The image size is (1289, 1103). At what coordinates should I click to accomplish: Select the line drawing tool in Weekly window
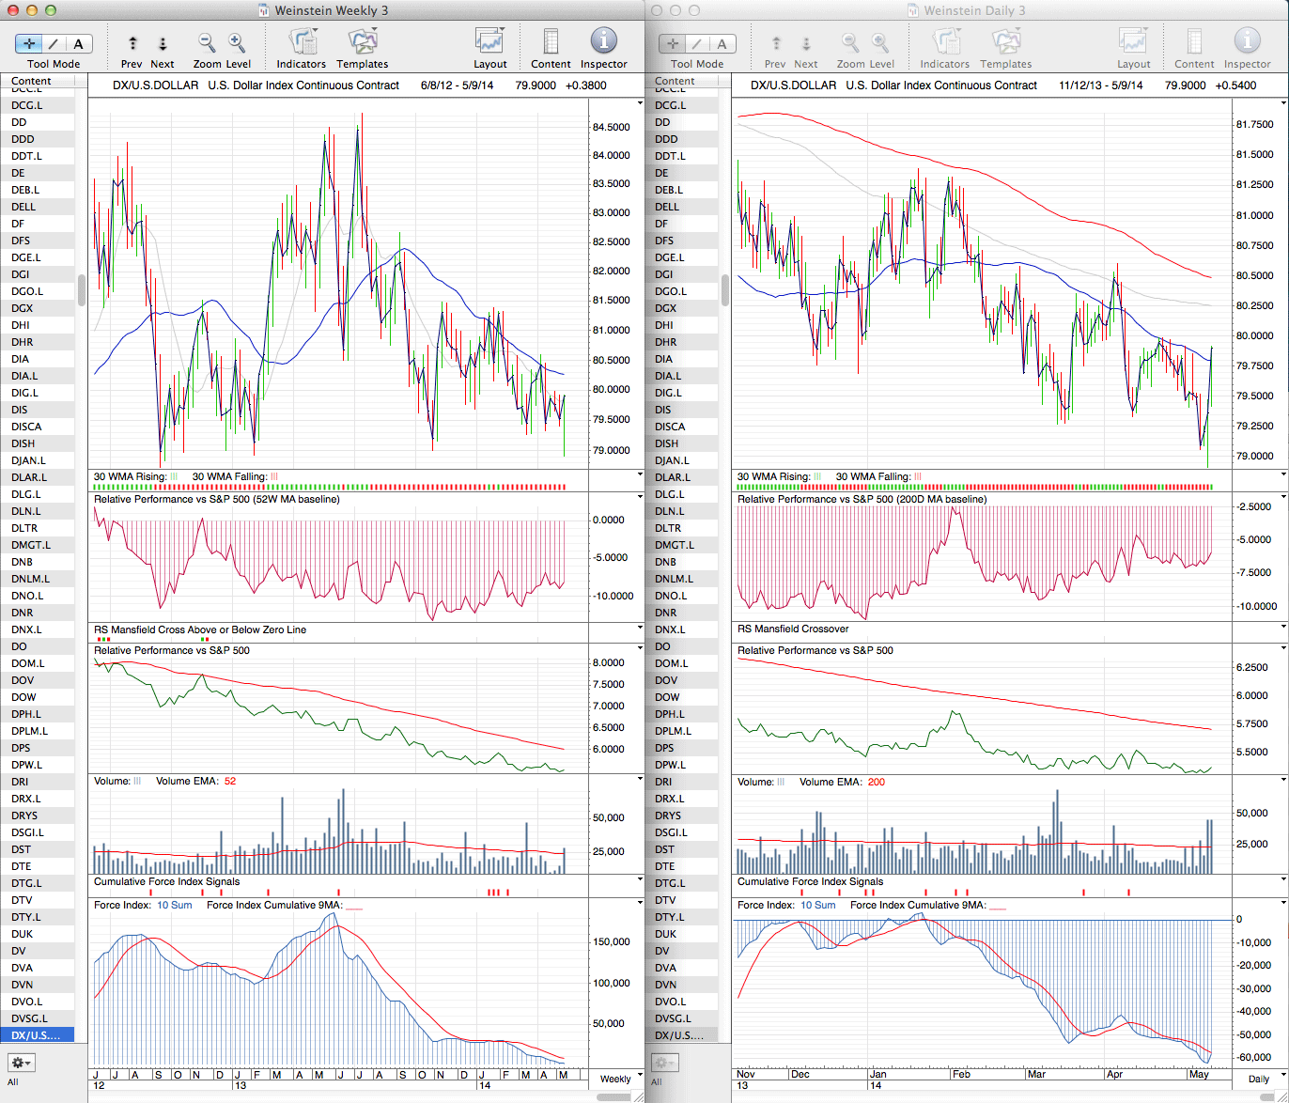click(x=54, y=43)
